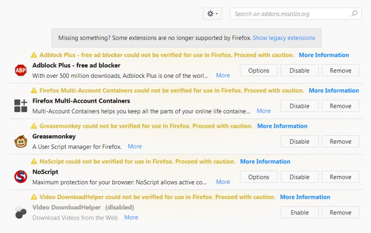Open the Show legacy extensions link
The width and height of the screenshot is (371, 233).
[284, 38]
